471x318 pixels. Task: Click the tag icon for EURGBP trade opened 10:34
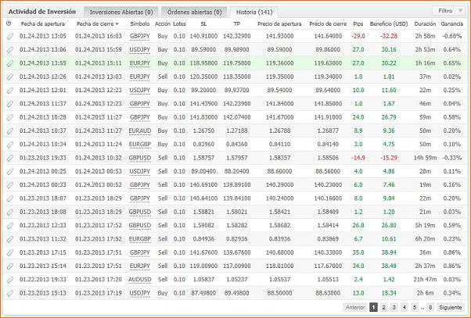[10, 144]
